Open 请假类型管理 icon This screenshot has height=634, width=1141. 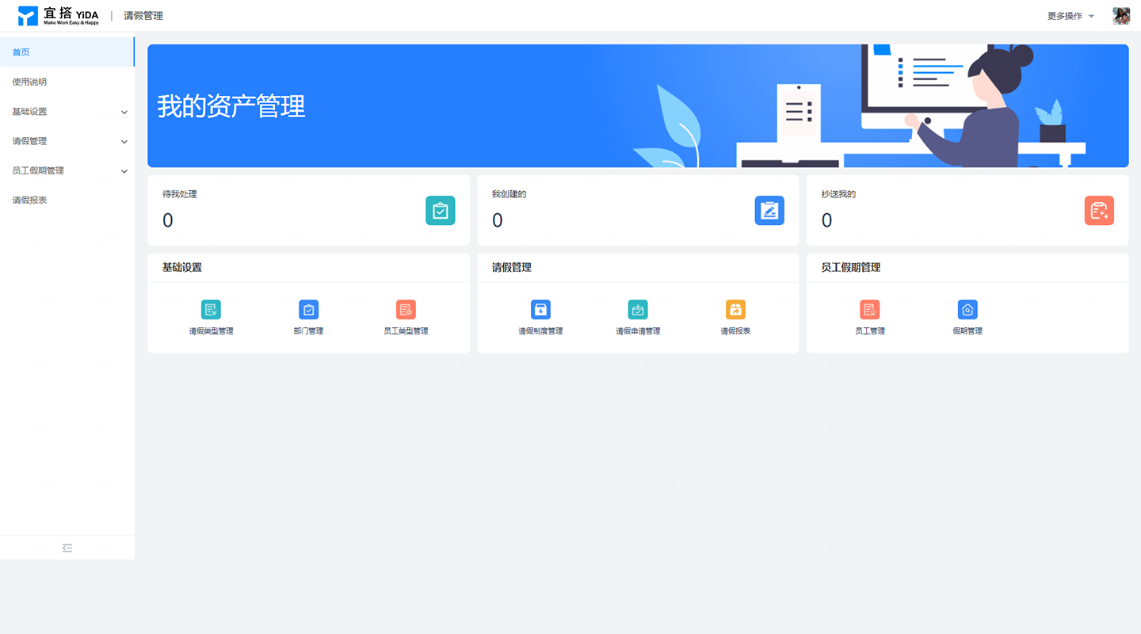pos(211,310)
